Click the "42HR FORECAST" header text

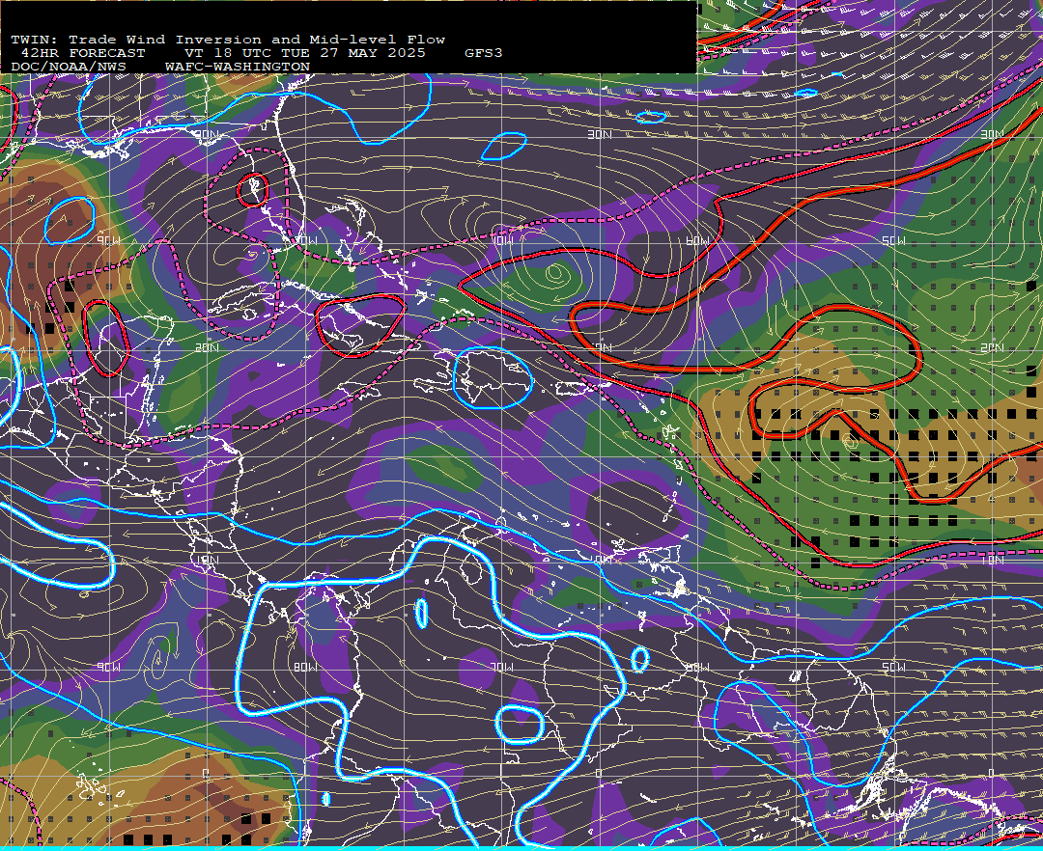(83, 53)
